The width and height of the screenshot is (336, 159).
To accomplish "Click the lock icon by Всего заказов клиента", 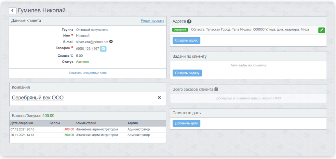I will (x=216, y=89).
